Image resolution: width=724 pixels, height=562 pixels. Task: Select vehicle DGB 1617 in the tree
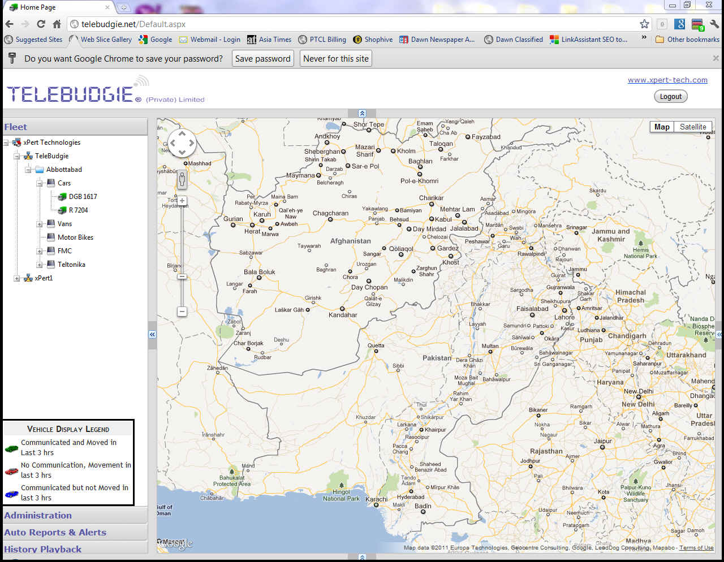[x=83, y=197]
